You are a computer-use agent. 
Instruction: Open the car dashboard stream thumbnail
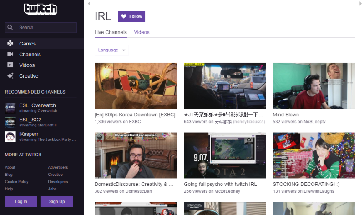[225, 85]
